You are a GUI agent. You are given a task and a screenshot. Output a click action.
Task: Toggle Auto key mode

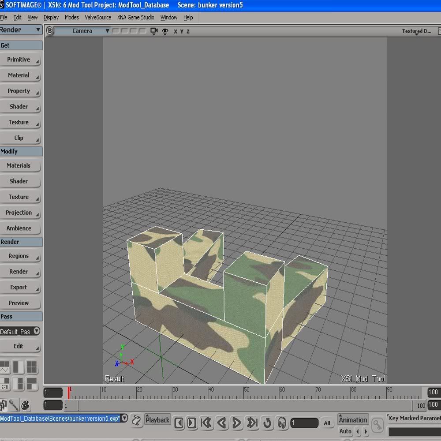point(345,431)
